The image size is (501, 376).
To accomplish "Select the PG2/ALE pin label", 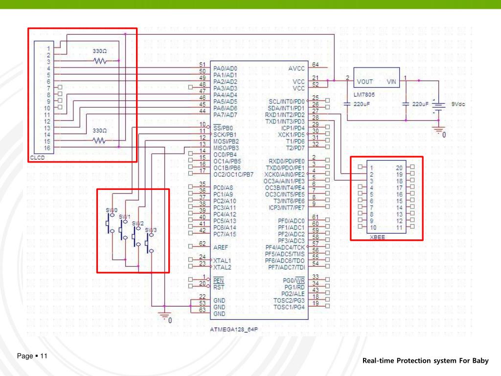I will 293,294.
